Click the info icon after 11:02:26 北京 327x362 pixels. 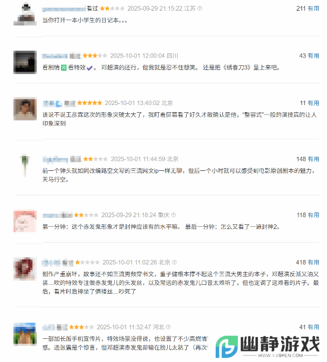point(174,262)
